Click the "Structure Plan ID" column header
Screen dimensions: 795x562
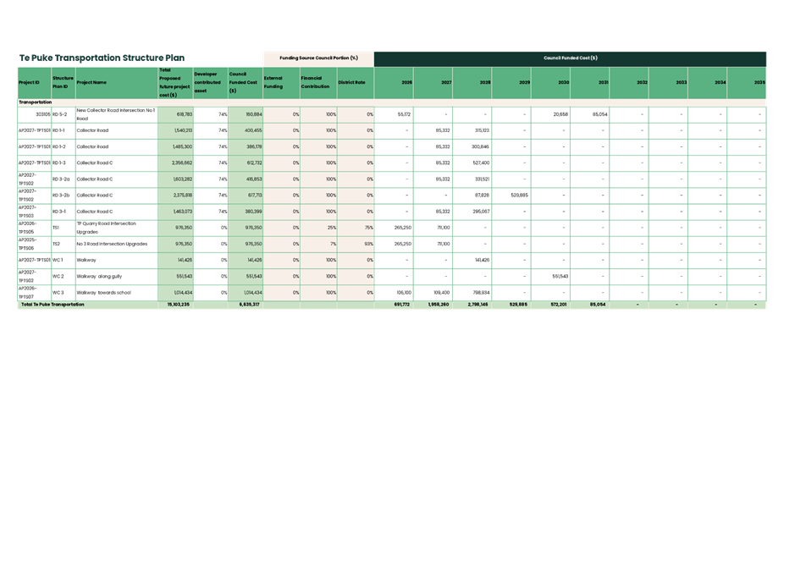62,82
